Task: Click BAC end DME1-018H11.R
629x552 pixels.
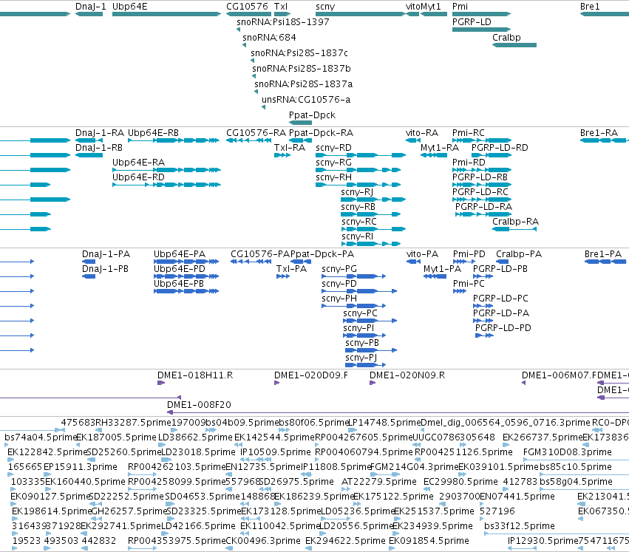Action: 195,375
